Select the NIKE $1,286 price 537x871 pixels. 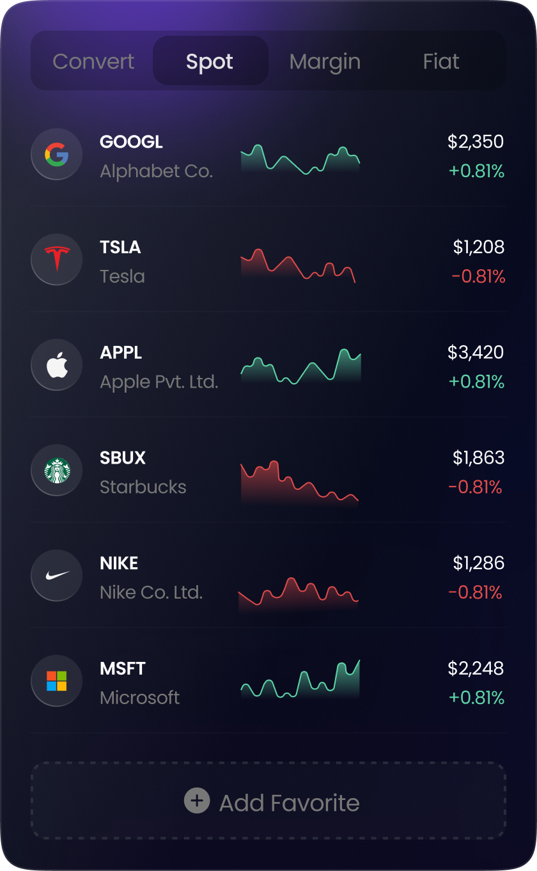479,563
